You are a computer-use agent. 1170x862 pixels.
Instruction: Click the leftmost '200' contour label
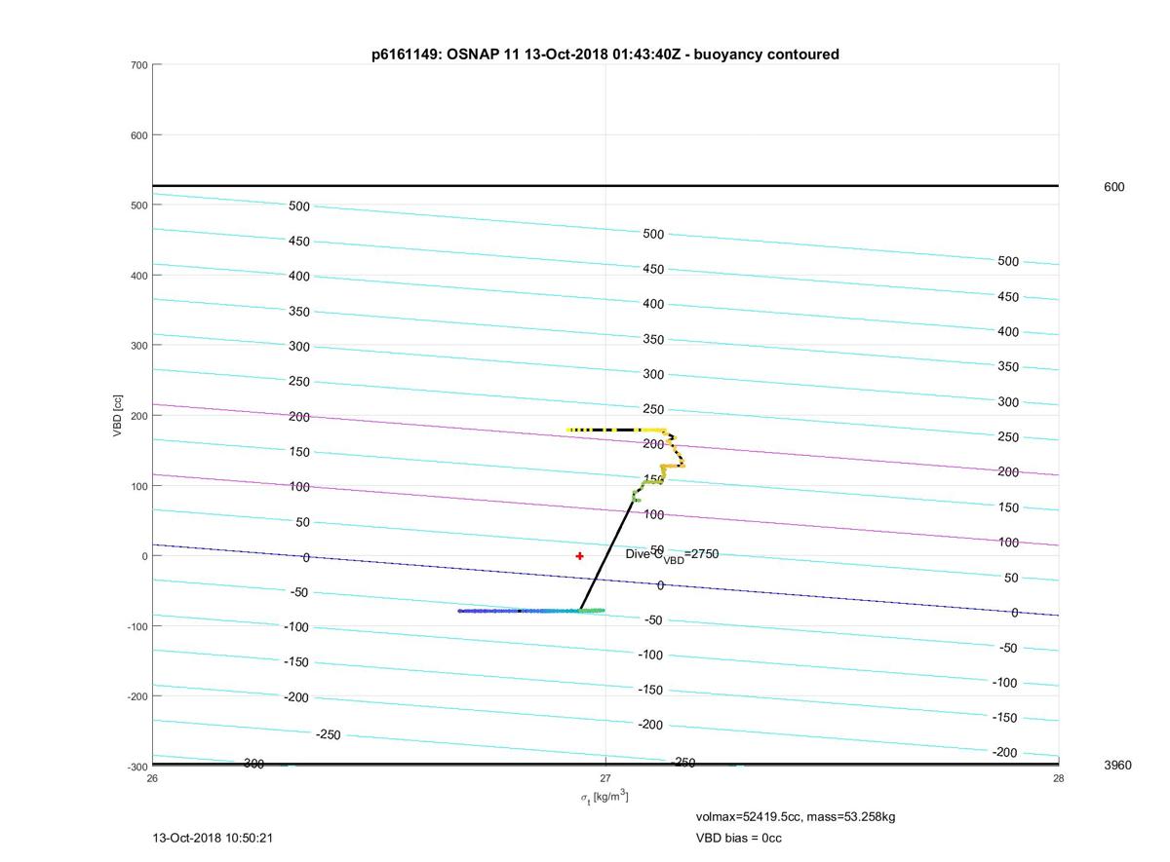[299, 417]
